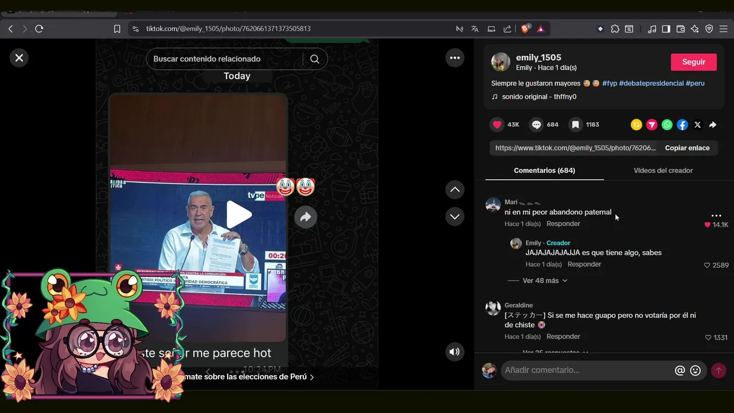Viewport: 734px width, 413px height.
Task: Reply to Mari's comment via Responder
Action: pyautogui.click(x=563, y=224)
